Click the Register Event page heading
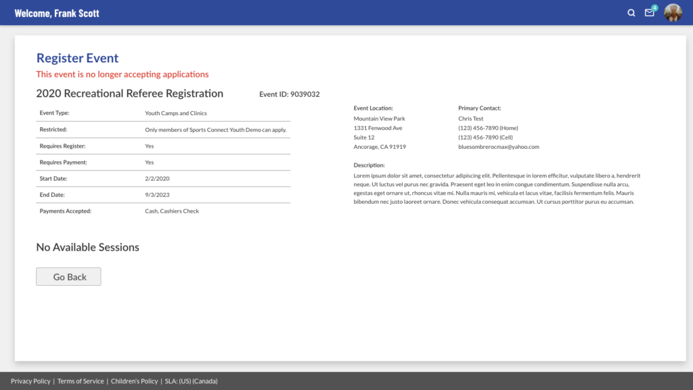Image resolution: width=693 pixels, height=390 pixels. coord(77,58)
